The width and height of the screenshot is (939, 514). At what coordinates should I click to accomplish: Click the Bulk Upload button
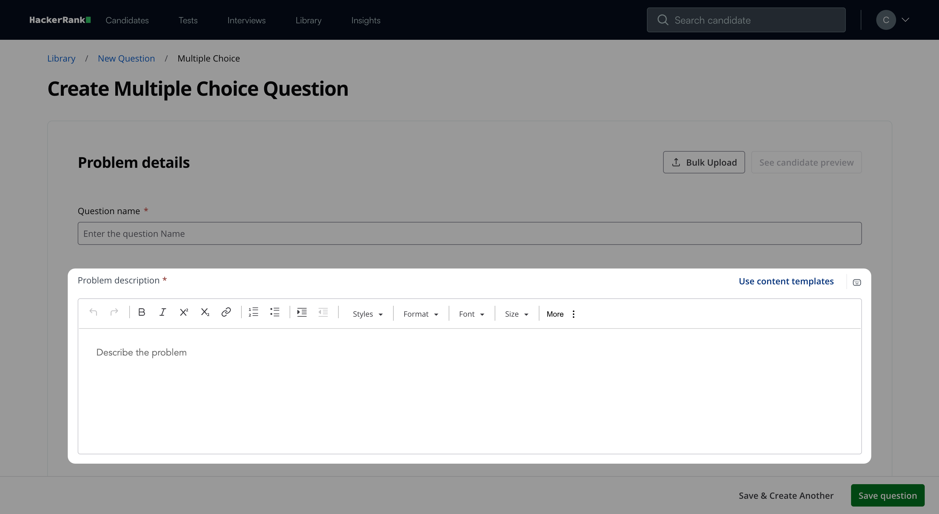703,163
